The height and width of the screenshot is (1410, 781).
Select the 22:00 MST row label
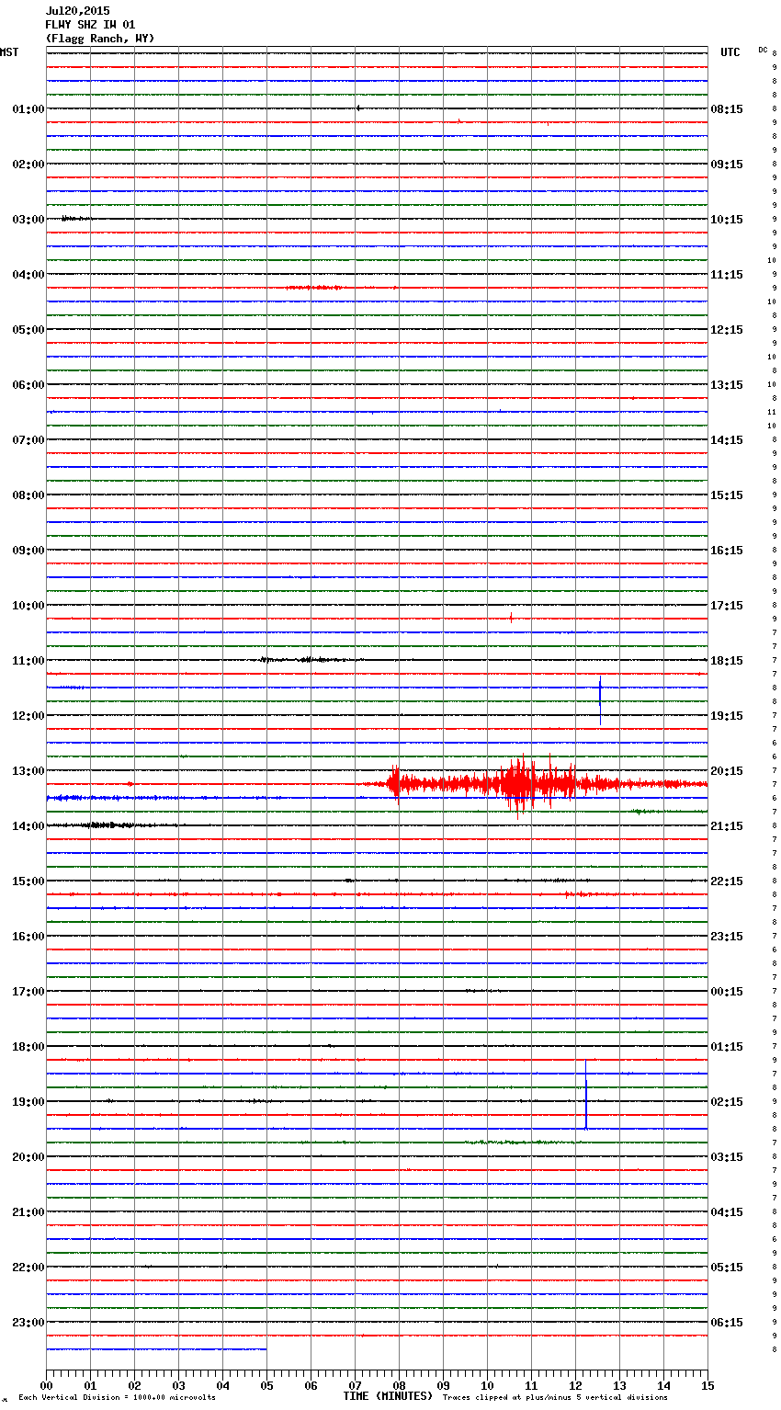click(x=28, y=1268)
